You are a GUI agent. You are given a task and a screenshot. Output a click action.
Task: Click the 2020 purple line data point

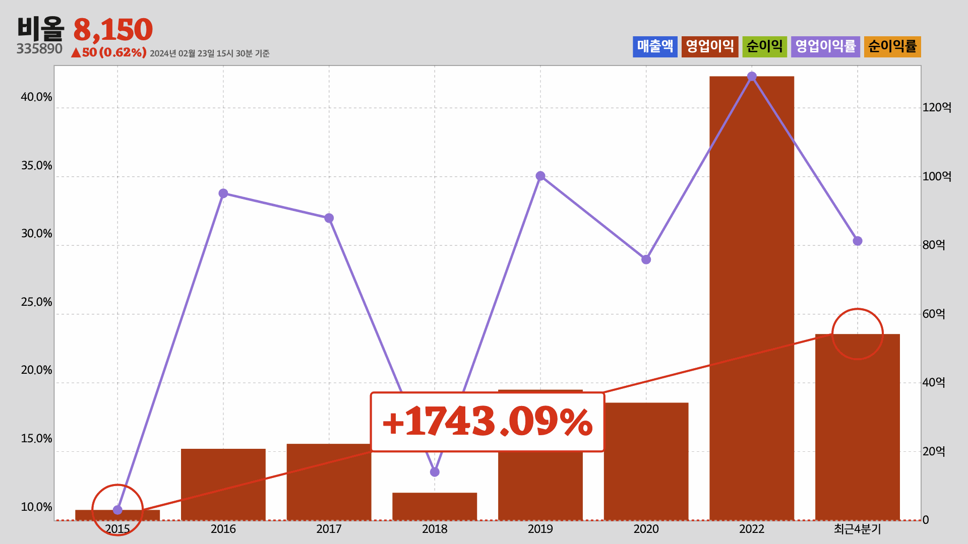pyautogui.click(x=646, y=259)
